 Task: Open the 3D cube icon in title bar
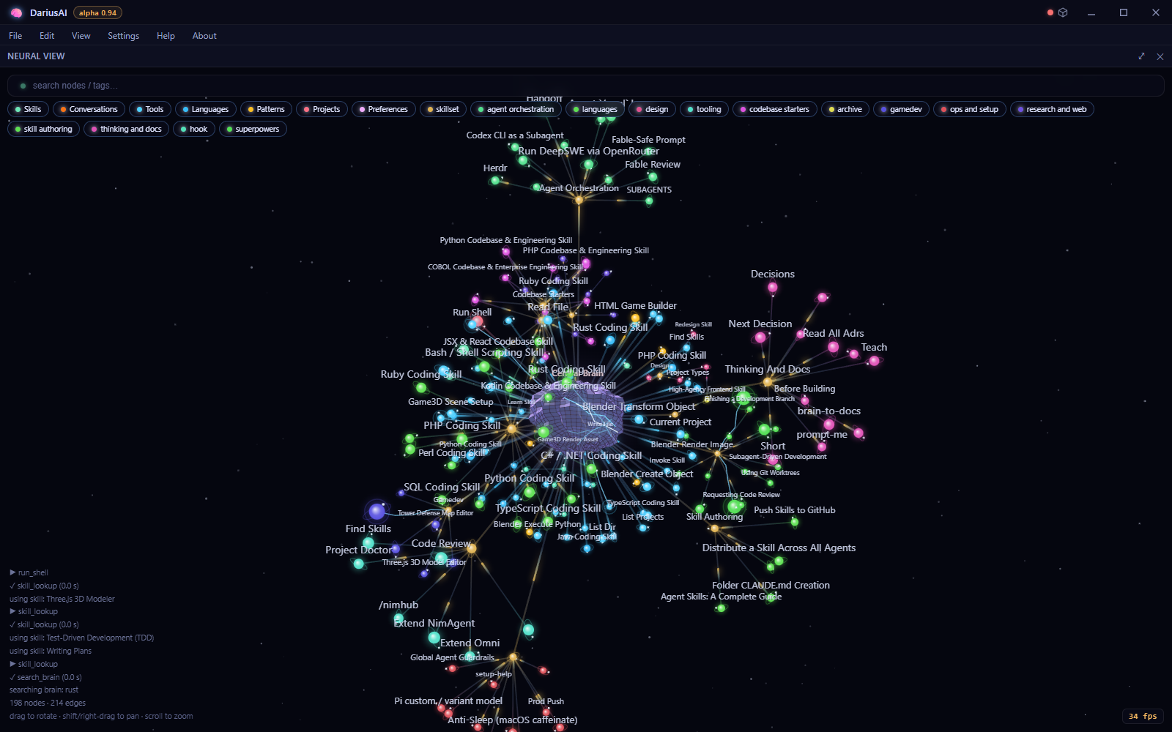coord(1063,12)
